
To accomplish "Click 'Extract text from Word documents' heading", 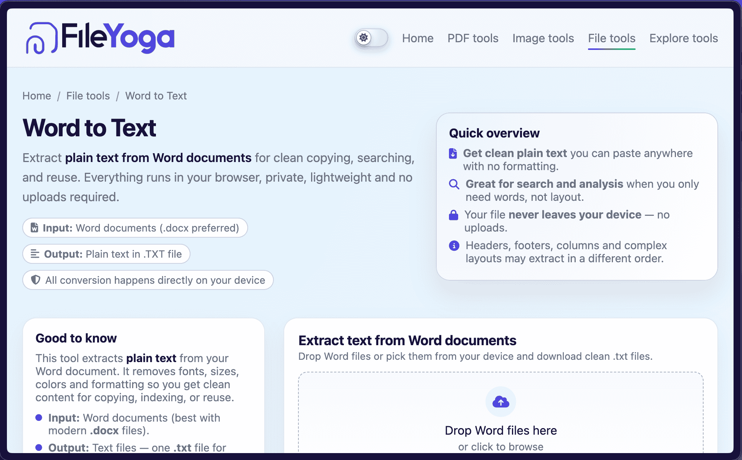I will pos(407,340).
